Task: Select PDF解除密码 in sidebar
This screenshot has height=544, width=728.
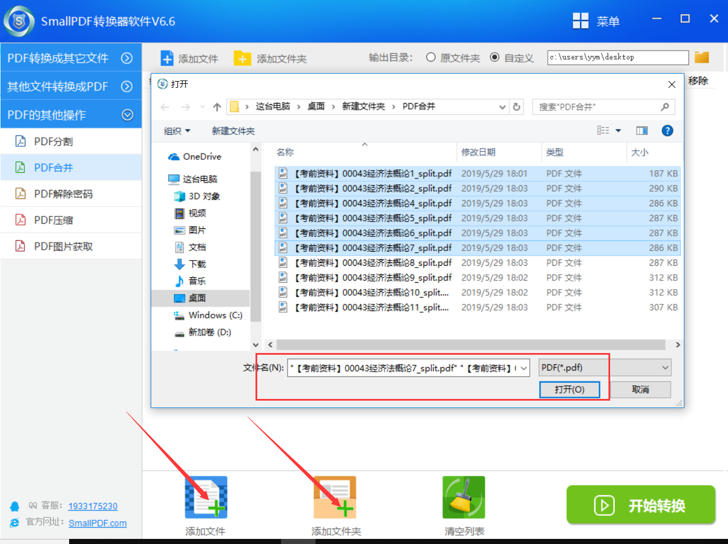Action: (x=71, y=194)
